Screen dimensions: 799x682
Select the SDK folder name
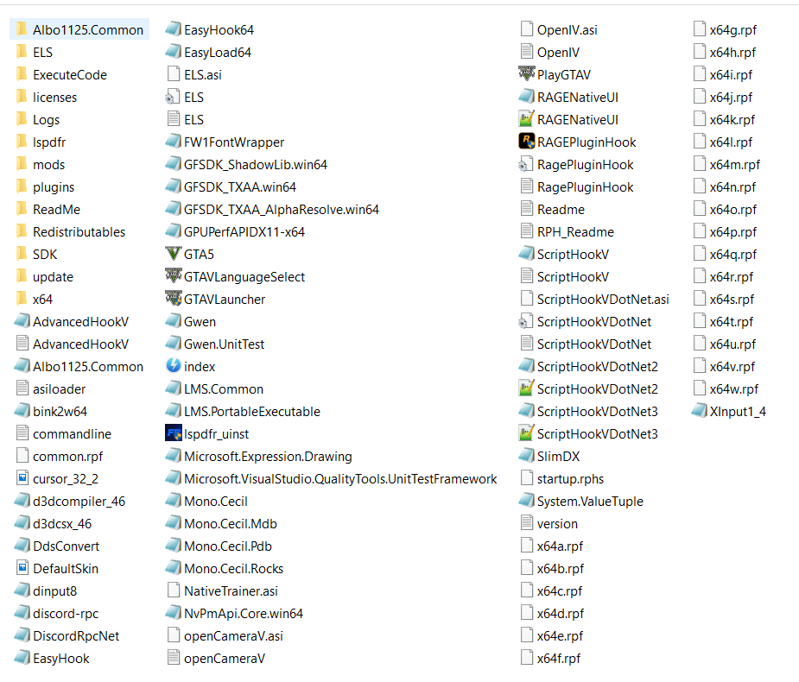[x=45, y=254]
